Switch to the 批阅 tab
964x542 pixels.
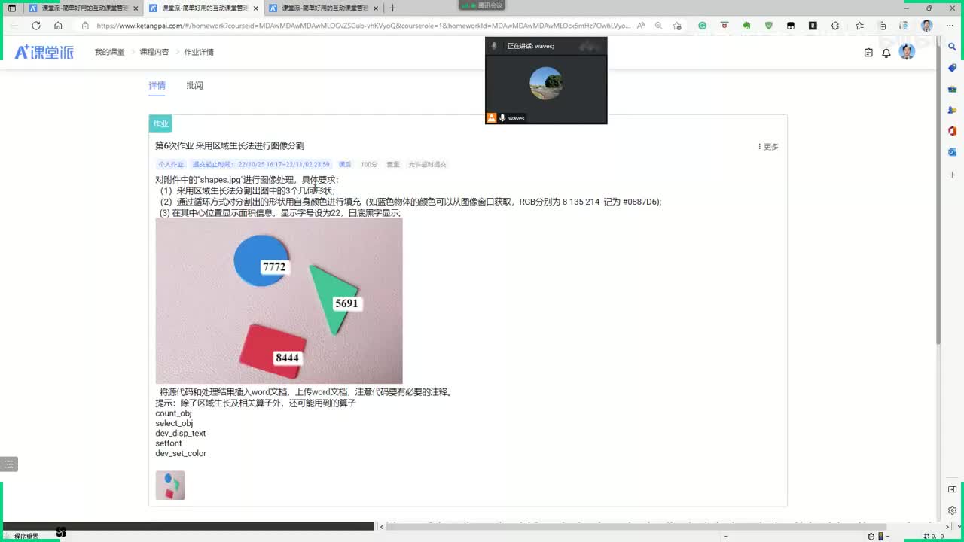194,85
